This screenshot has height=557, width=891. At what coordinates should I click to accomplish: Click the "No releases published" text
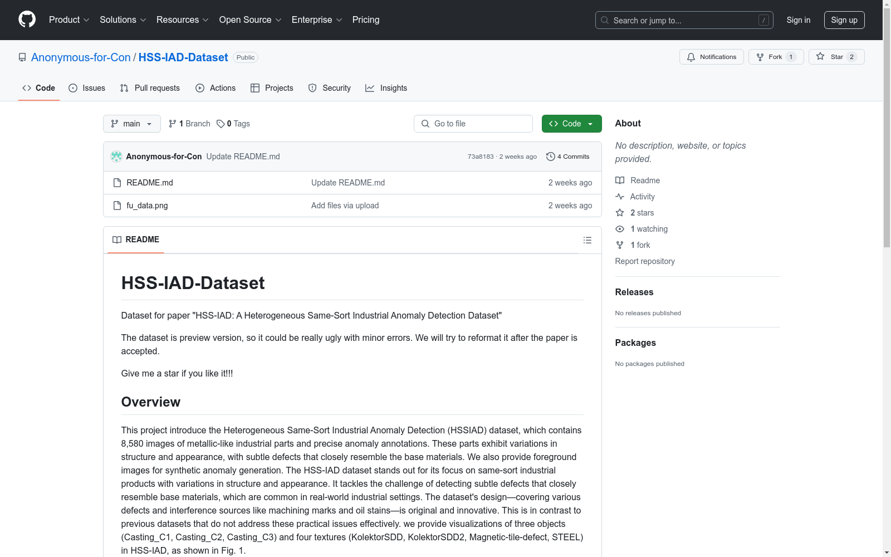click(648, 313)
